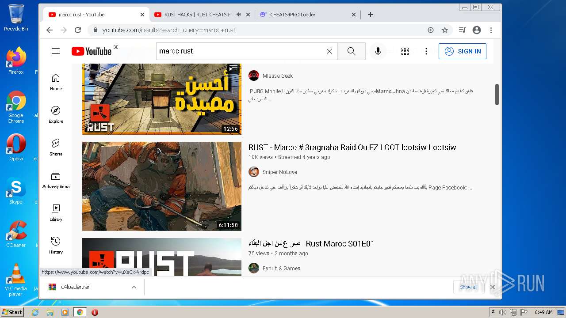Show all downloads

(x=468, y=287)
